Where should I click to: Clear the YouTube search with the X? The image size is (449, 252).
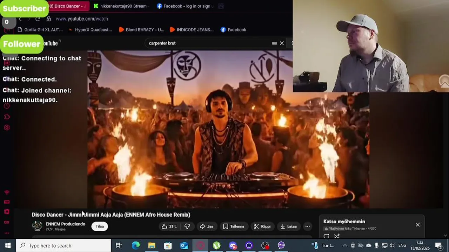point(282,43)
